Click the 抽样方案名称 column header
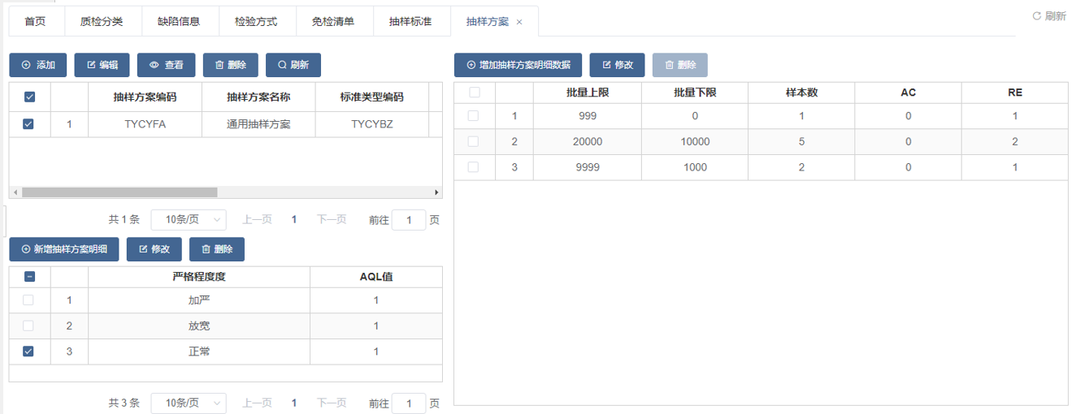The image size is (1076, 414). tap(258, 97)
